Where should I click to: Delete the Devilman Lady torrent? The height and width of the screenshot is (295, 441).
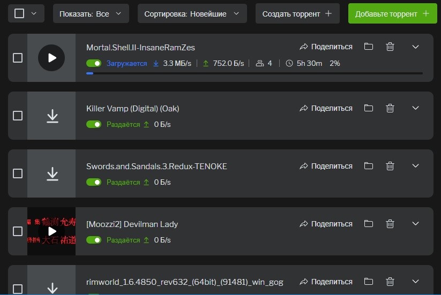(390, 224)
